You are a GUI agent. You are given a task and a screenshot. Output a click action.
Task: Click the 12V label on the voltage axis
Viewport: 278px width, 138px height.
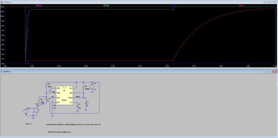2,7
